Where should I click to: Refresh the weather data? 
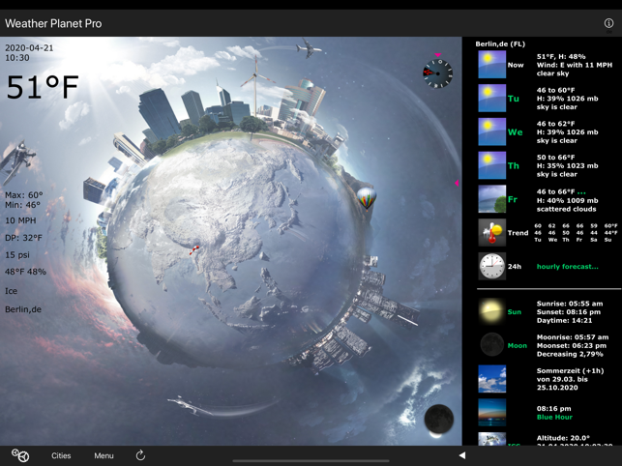[x=140, y=455]
